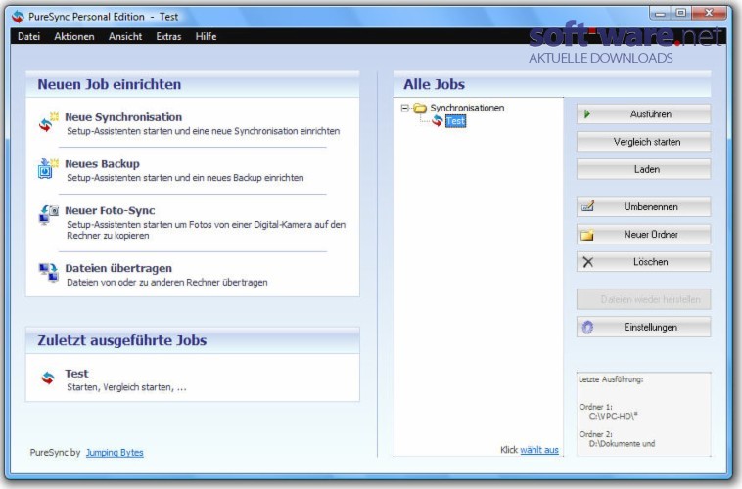Click the Löschen button label
This screenshot has width=742, height=489.
pyautogui.click(x=651, y=262)
